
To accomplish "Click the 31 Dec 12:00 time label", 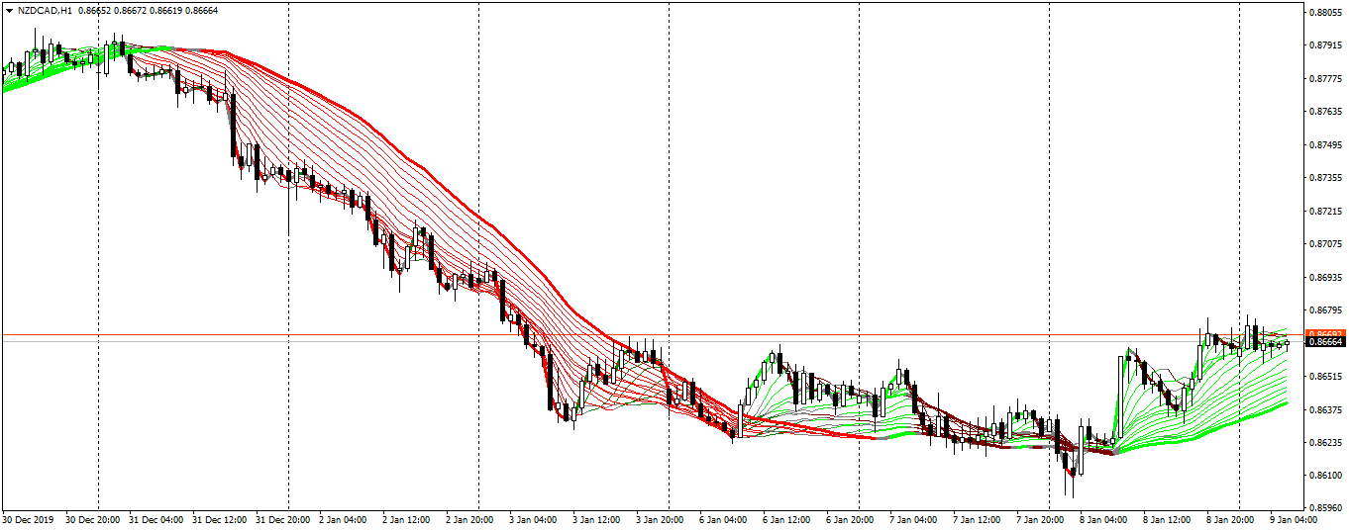I will [x=220, y=518].
